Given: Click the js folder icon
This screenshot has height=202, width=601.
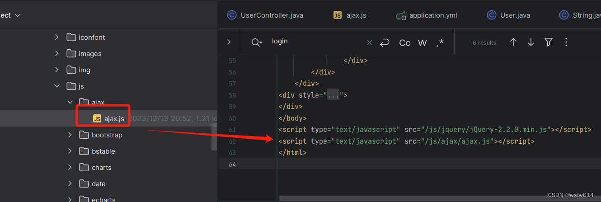Looking at the screenshot, I should [71, 86].
